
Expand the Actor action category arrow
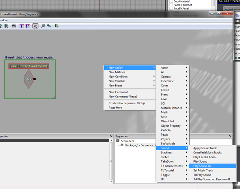[x=186, y=67]
